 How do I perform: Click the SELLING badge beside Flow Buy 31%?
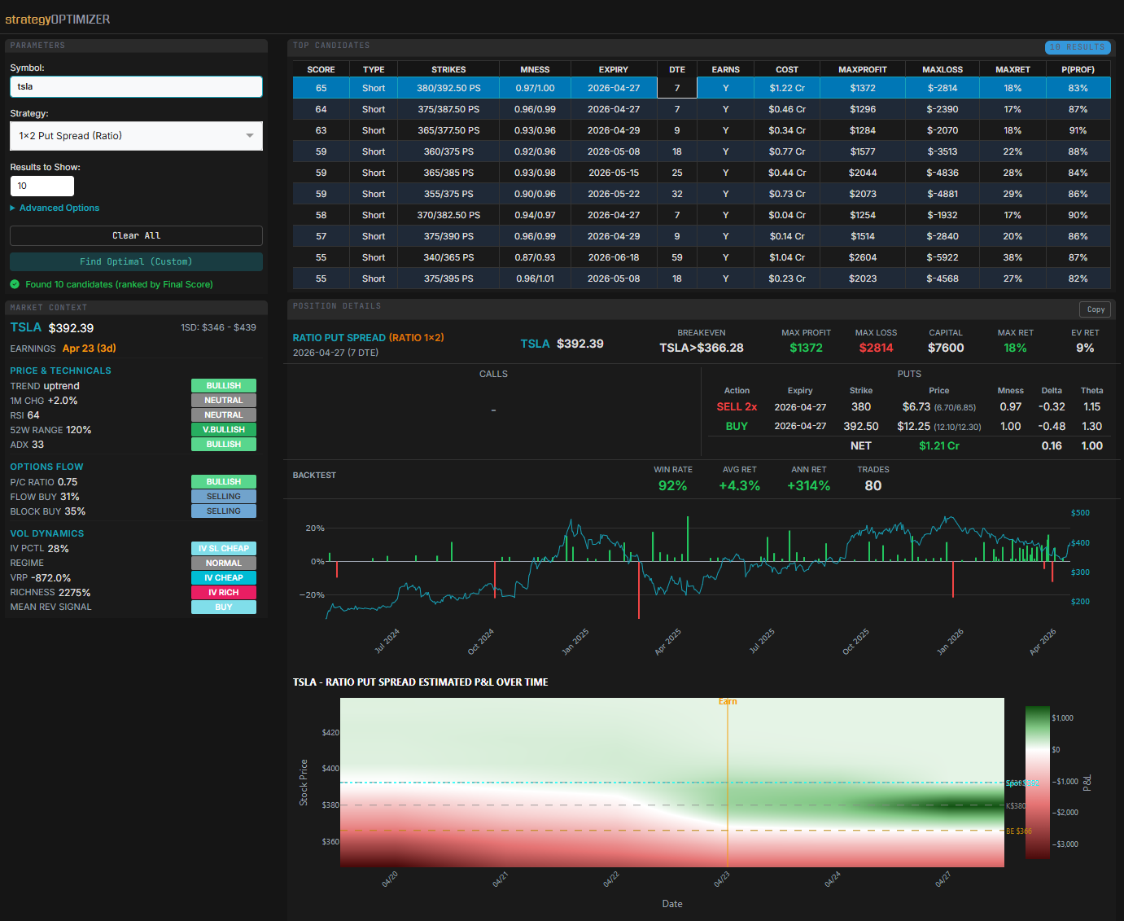tap(224, 497)
